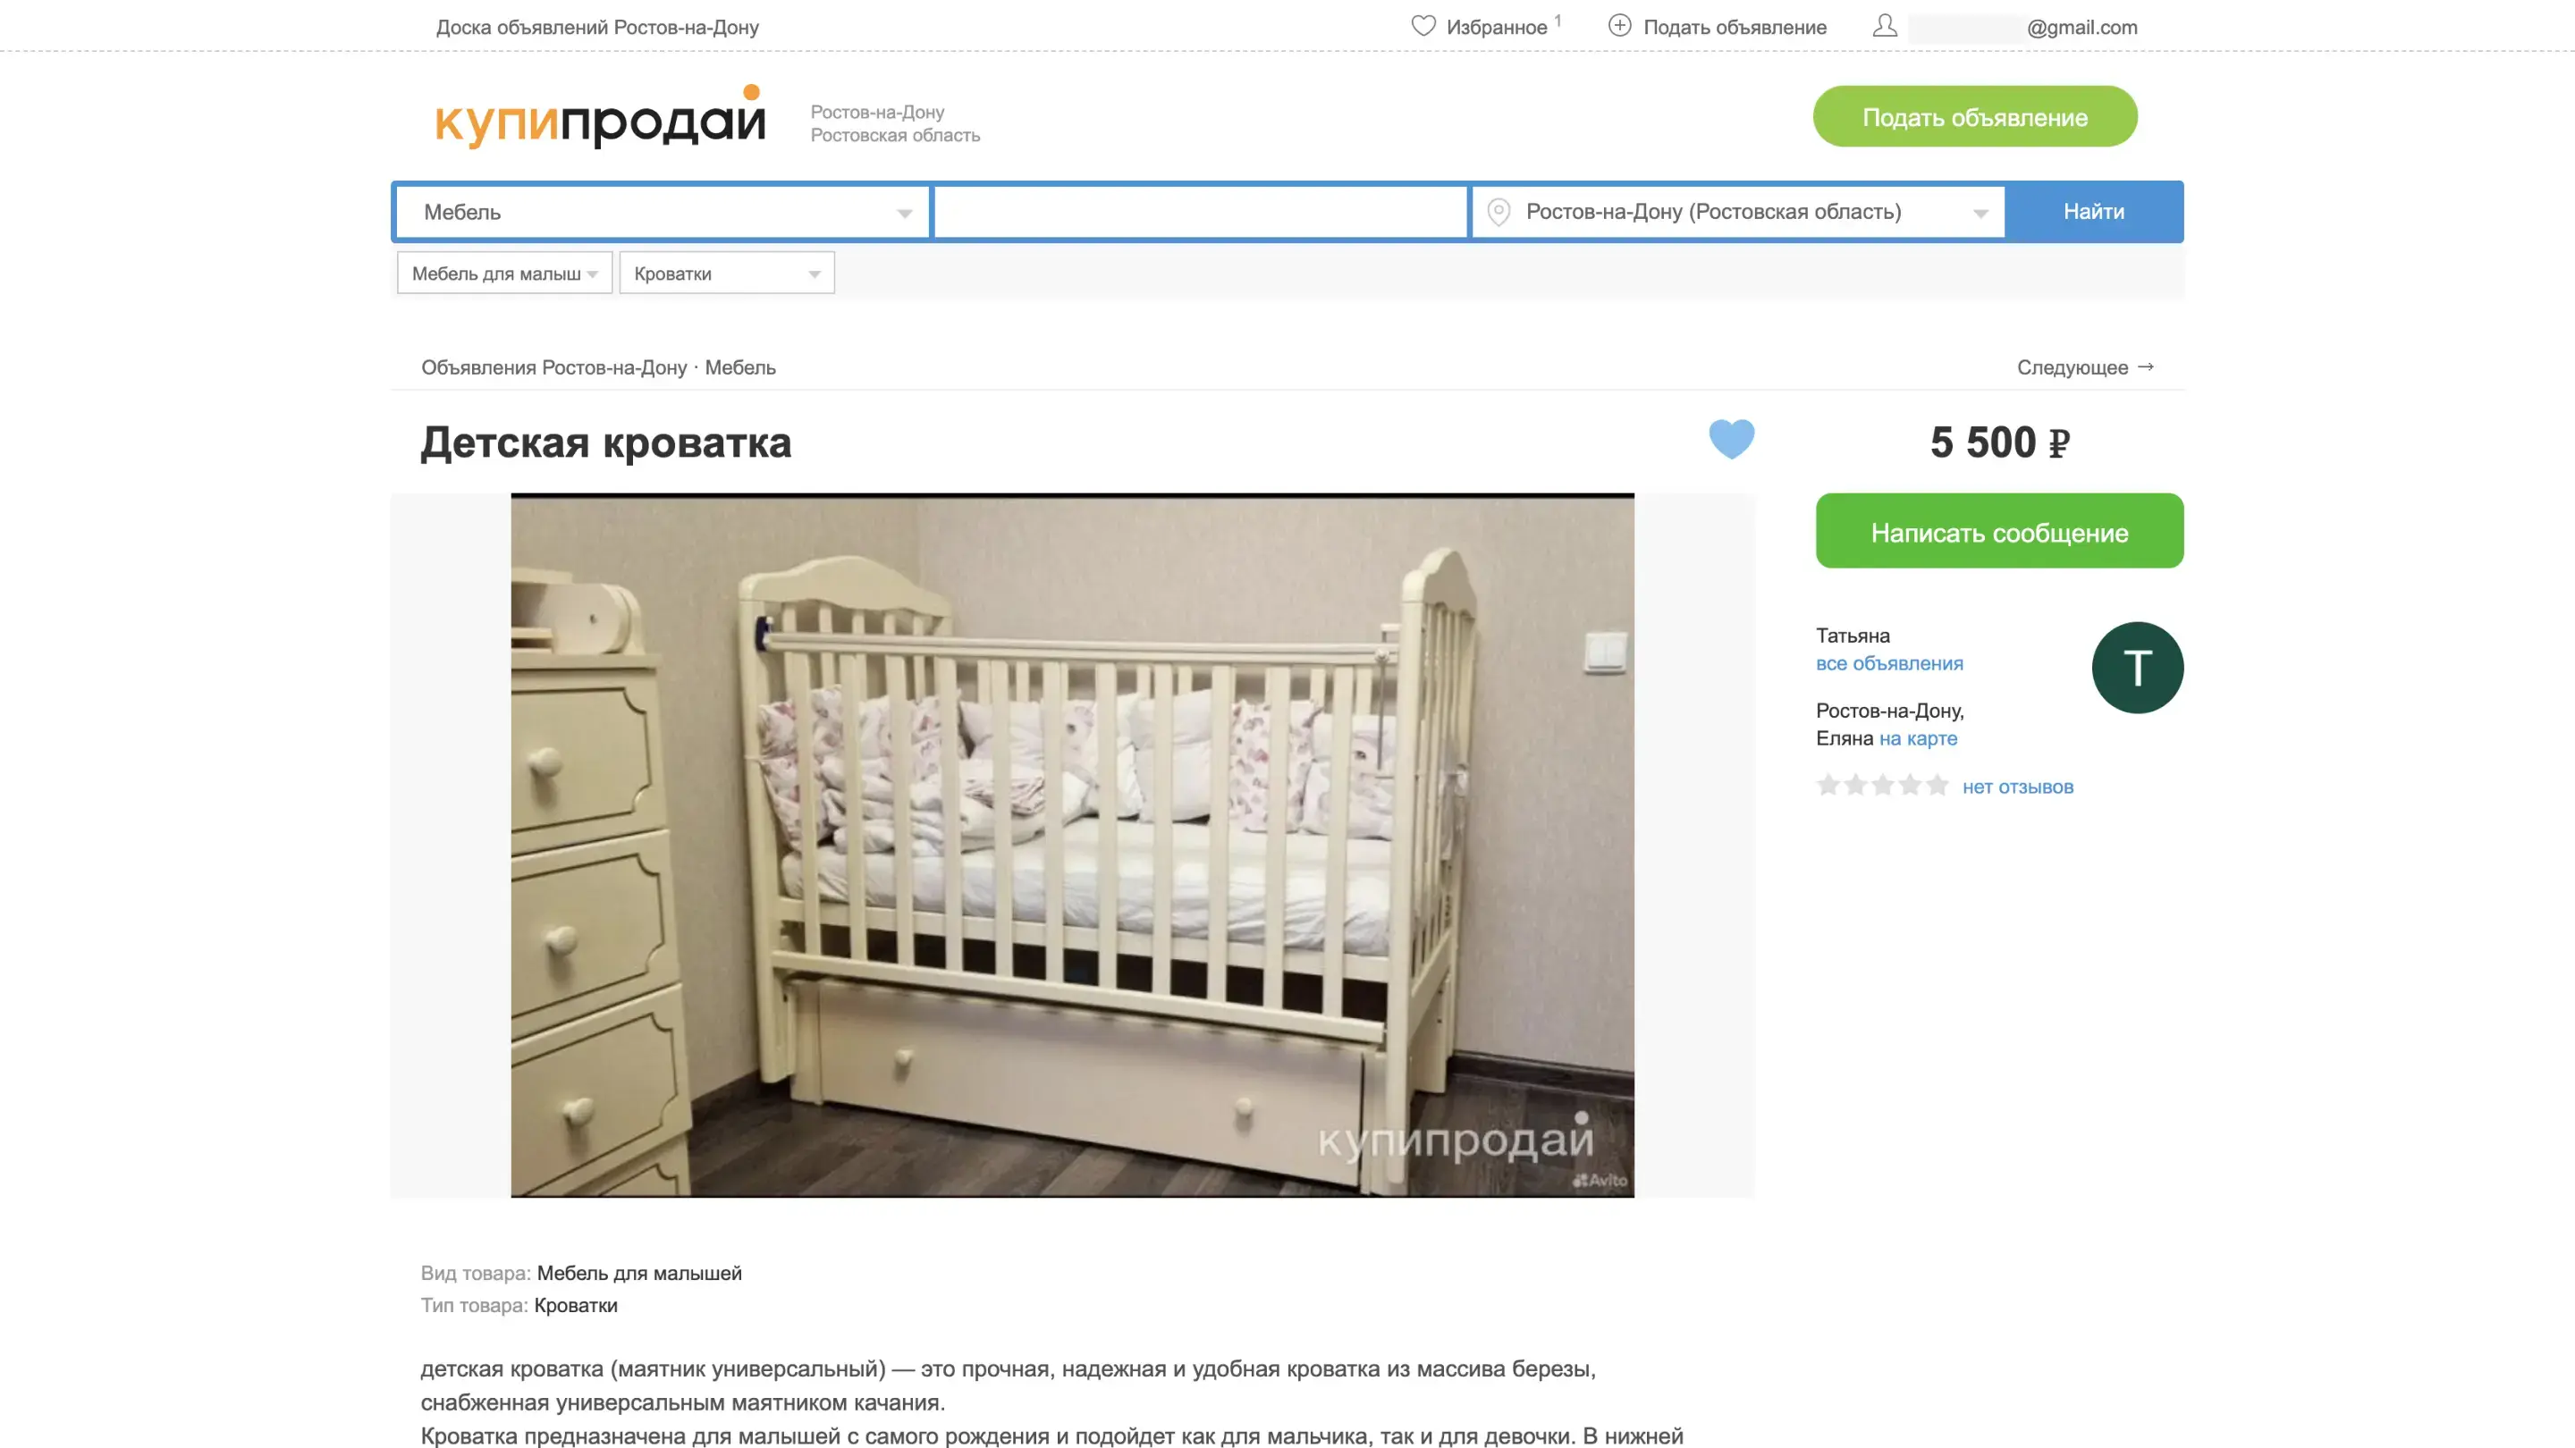The height and width of the screenshot is (1448, 2575).
Task: Open the Ростов-на-Дону region dropdown
Action: point(1738,212)
